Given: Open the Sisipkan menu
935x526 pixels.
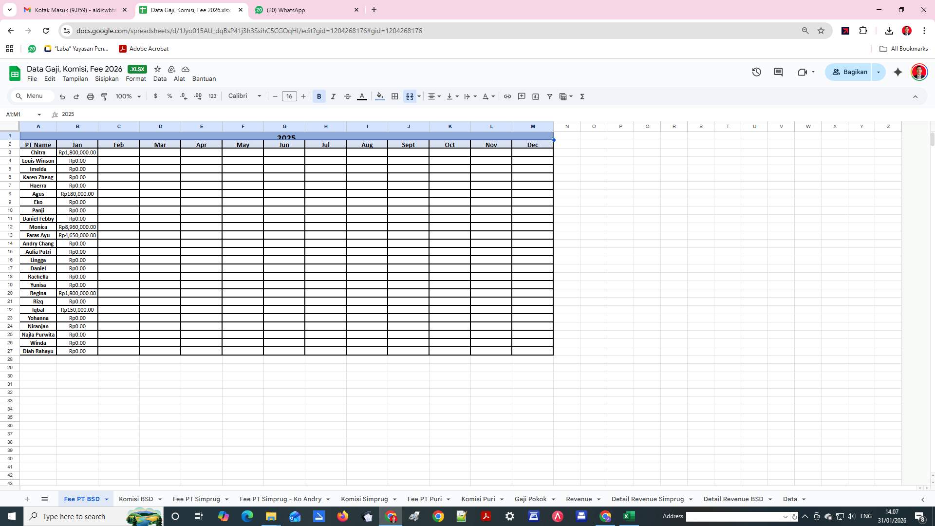Looking at the screenshot, I should [107, 78].
